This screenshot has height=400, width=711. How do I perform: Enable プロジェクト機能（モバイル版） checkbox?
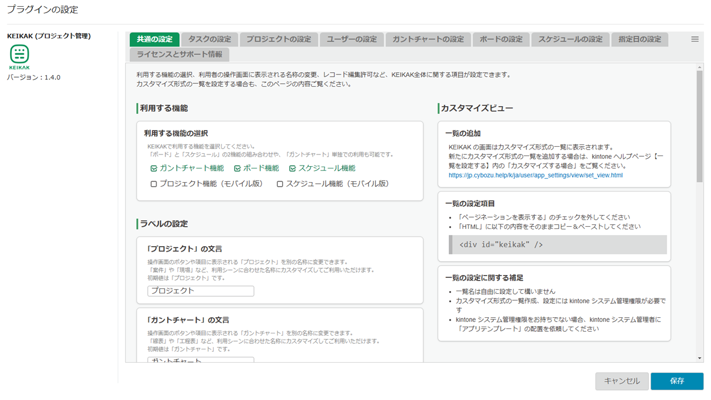coord(154,184)
